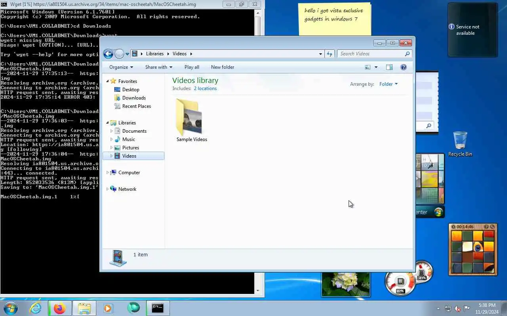Screen dimensions: 507x316
Task: Open Action Center flag in tray
Action: coord(467,308)
